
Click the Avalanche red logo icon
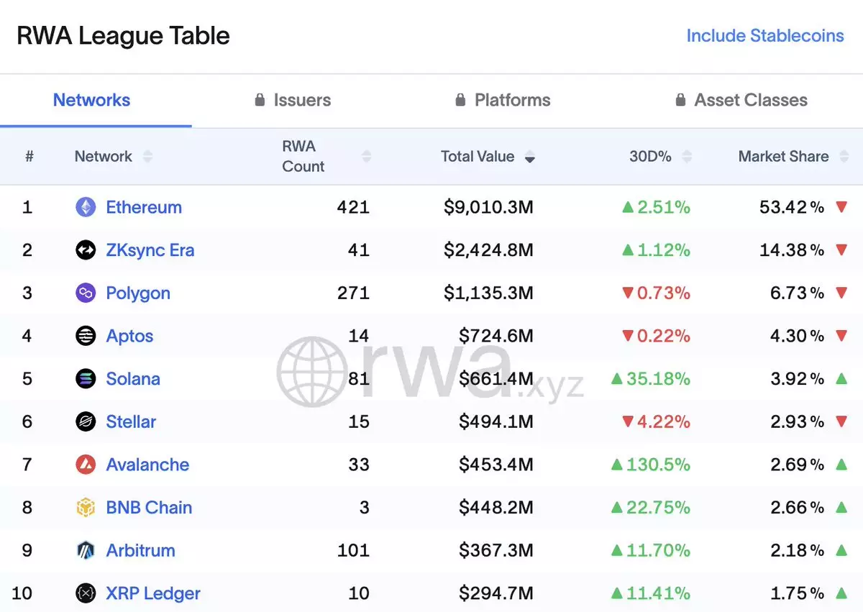pyautogui.click(x=86, y=465)
